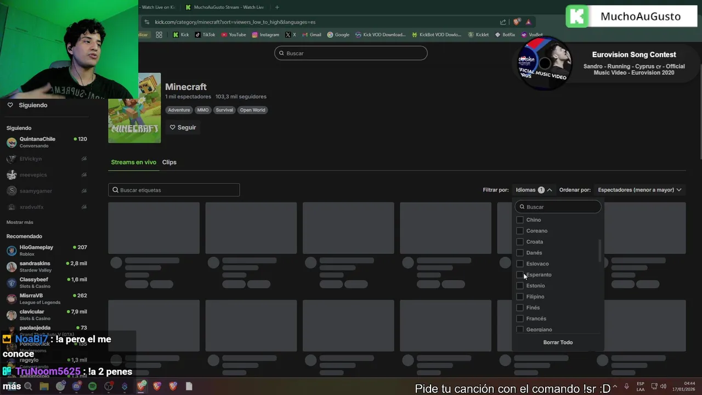The height and width of the screenshot is (395, 702).
Task: Open HioGameplay recommended channel
Action: point(47,251)
